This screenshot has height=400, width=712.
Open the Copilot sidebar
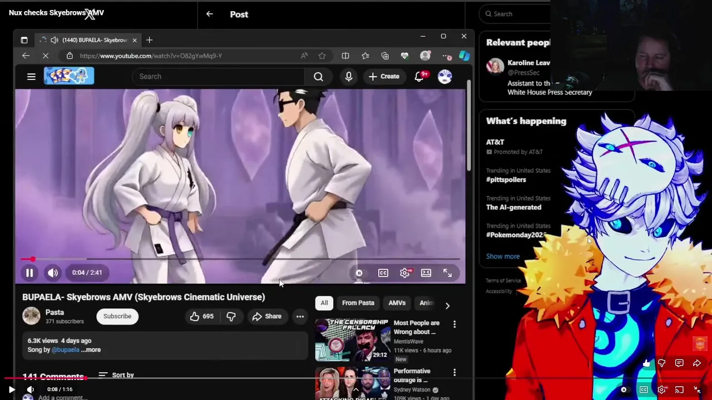(x=464, y=56)
